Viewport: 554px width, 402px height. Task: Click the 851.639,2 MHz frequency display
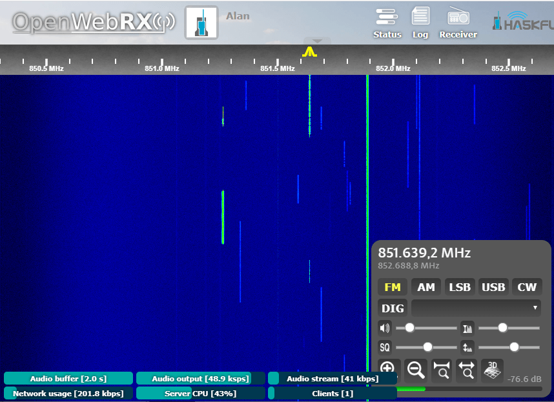[424, 253]
